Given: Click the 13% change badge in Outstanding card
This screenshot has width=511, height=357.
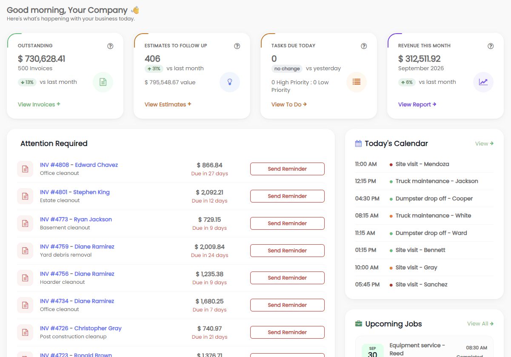Looking at the screenshot, I should pyautogui.click(x=27, y=82).
